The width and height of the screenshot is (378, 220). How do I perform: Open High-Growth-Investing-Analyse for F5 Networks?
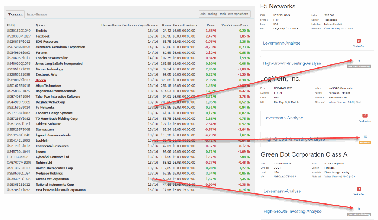pyautogui.click(x=292, y=63)
